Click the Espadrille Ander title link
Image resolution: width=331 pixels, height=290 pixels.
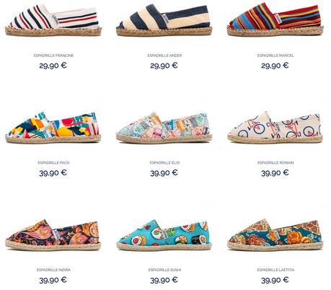click(x=164, y=56)
